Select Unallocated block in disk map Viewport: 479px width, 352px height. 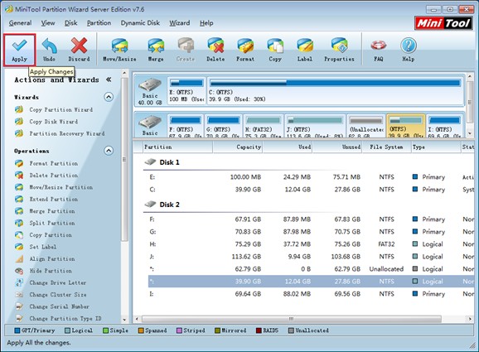366,126
